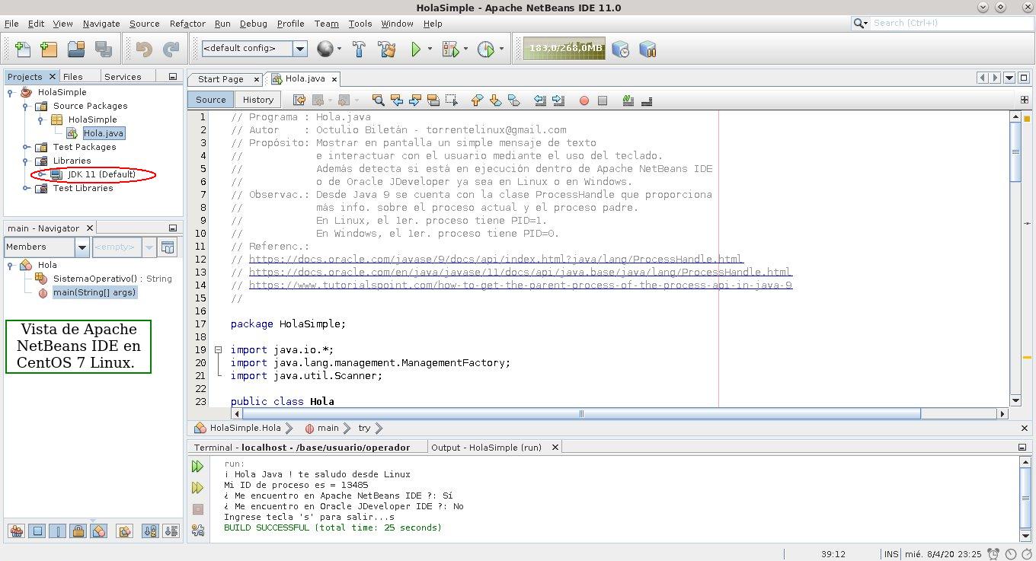1036x561 pixels.
Task: Toggle Sort by Name in Navigator
Action: (150, 531)
